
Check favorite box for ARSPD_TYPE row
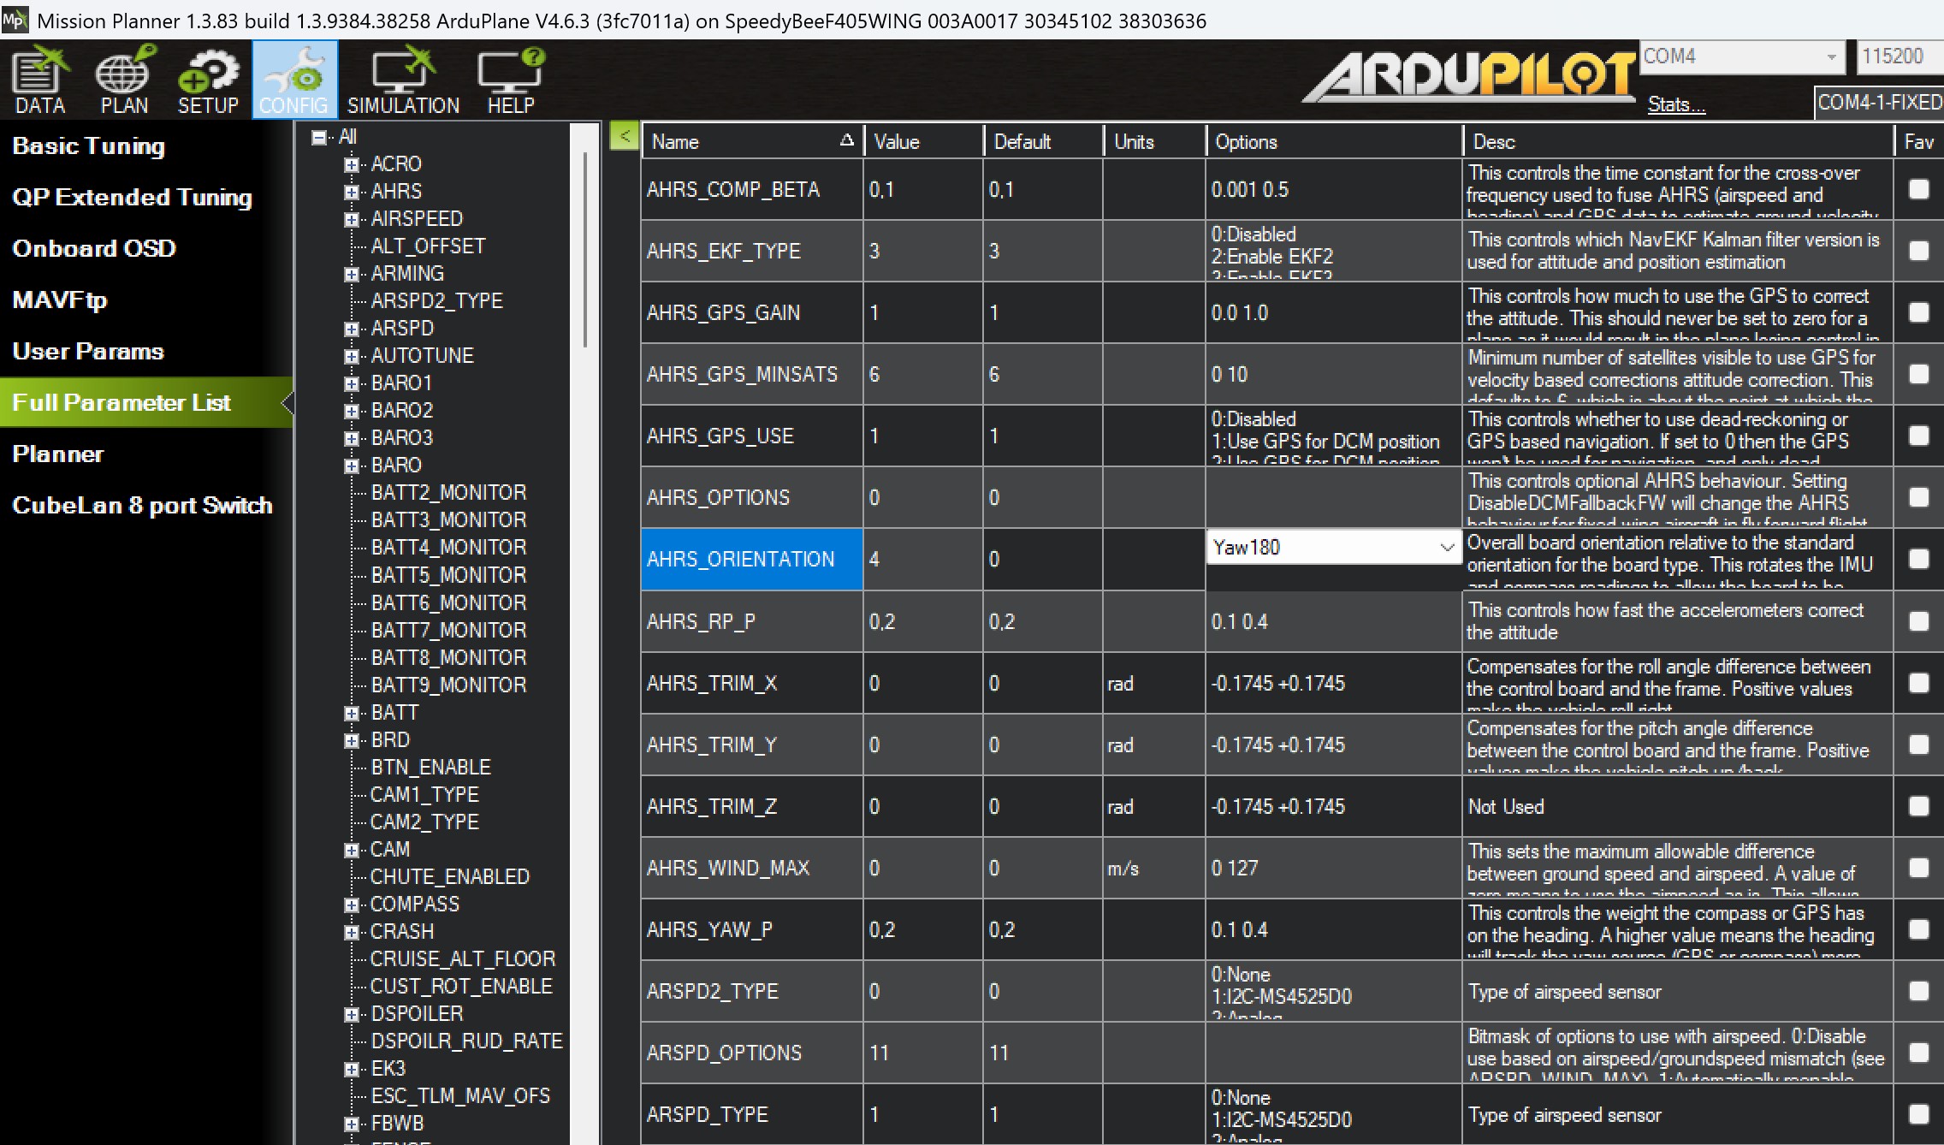pyautogui.click(x=1918, y=1113)
